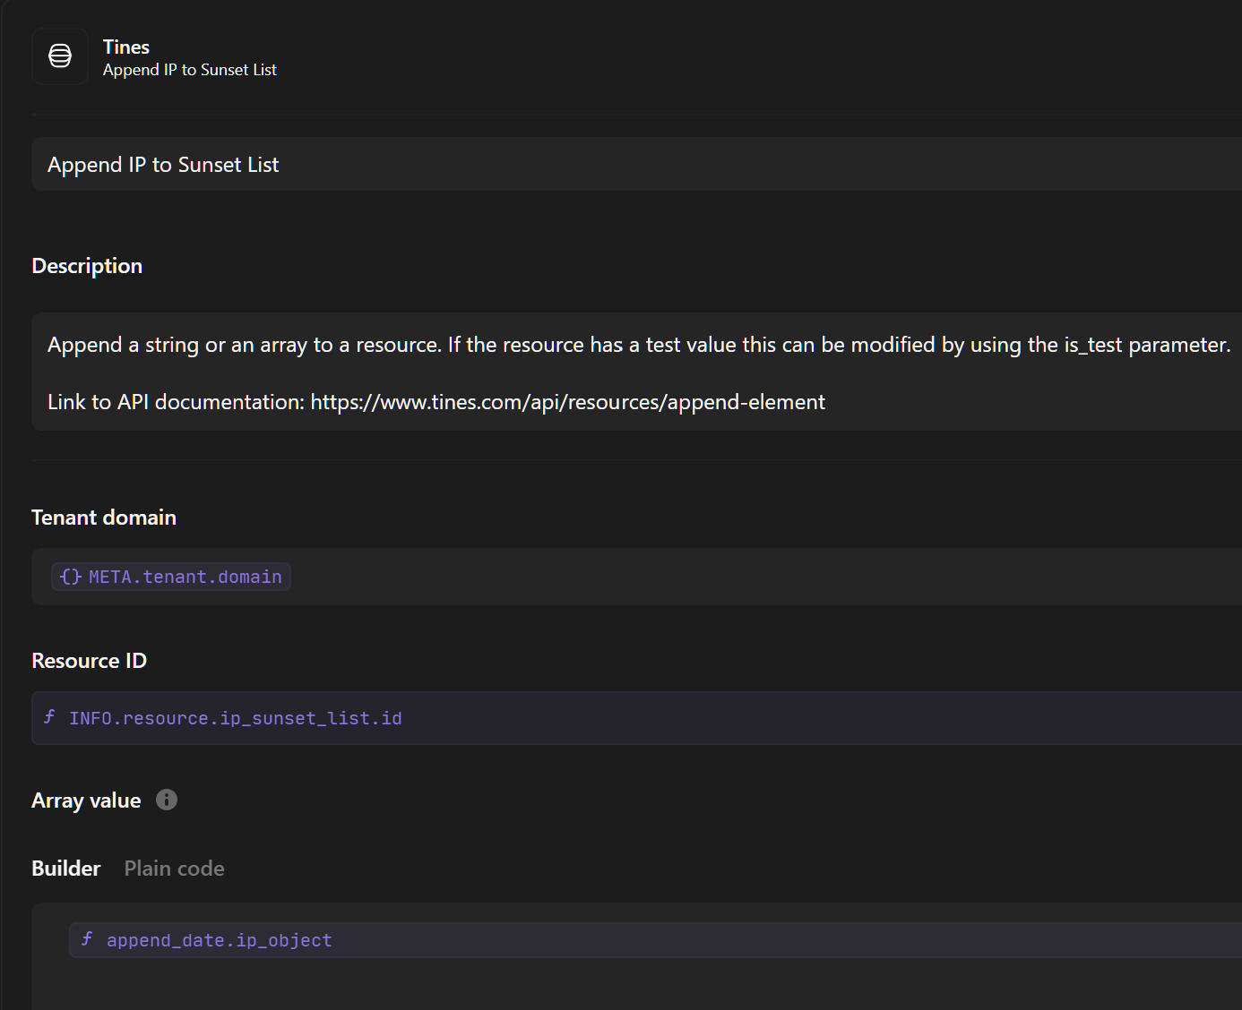Click the Tines template logo icon

60,56
